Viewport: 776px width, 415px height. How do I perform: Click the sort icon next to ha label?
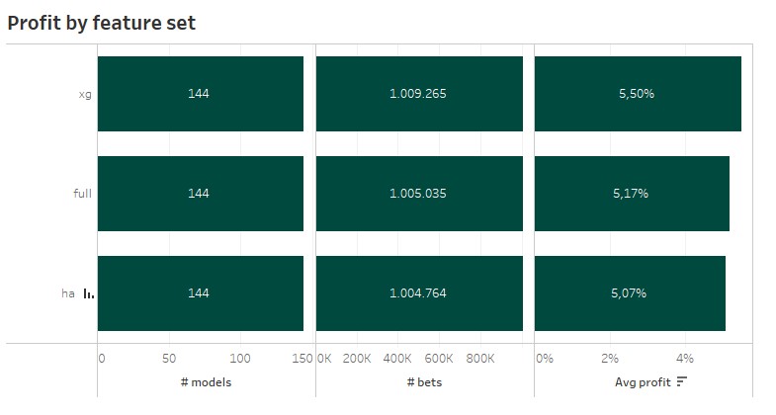(89, 293)
